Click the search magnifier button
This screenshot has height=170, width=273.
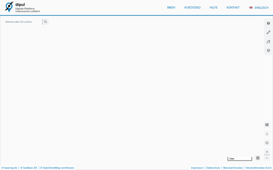[45, 22]
